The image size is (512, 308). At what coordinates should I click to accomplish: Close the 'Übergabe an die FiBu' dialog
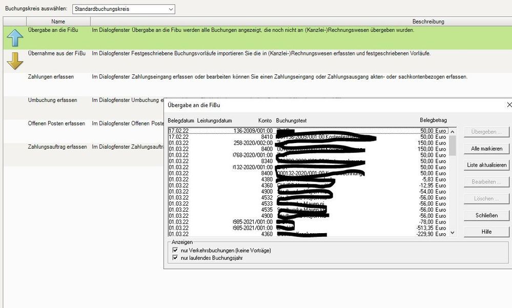[x=509, y=105]
